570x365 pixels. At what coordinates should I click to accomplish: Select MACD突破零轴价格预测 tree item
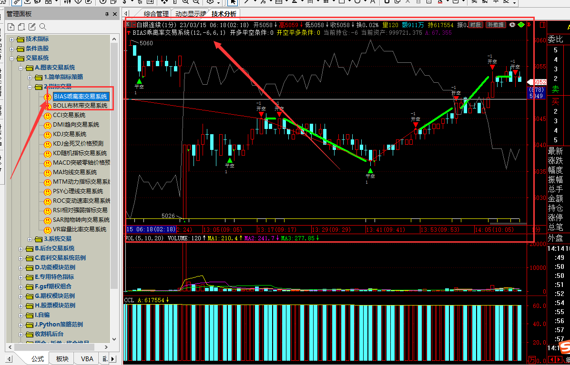coord(81,163)
